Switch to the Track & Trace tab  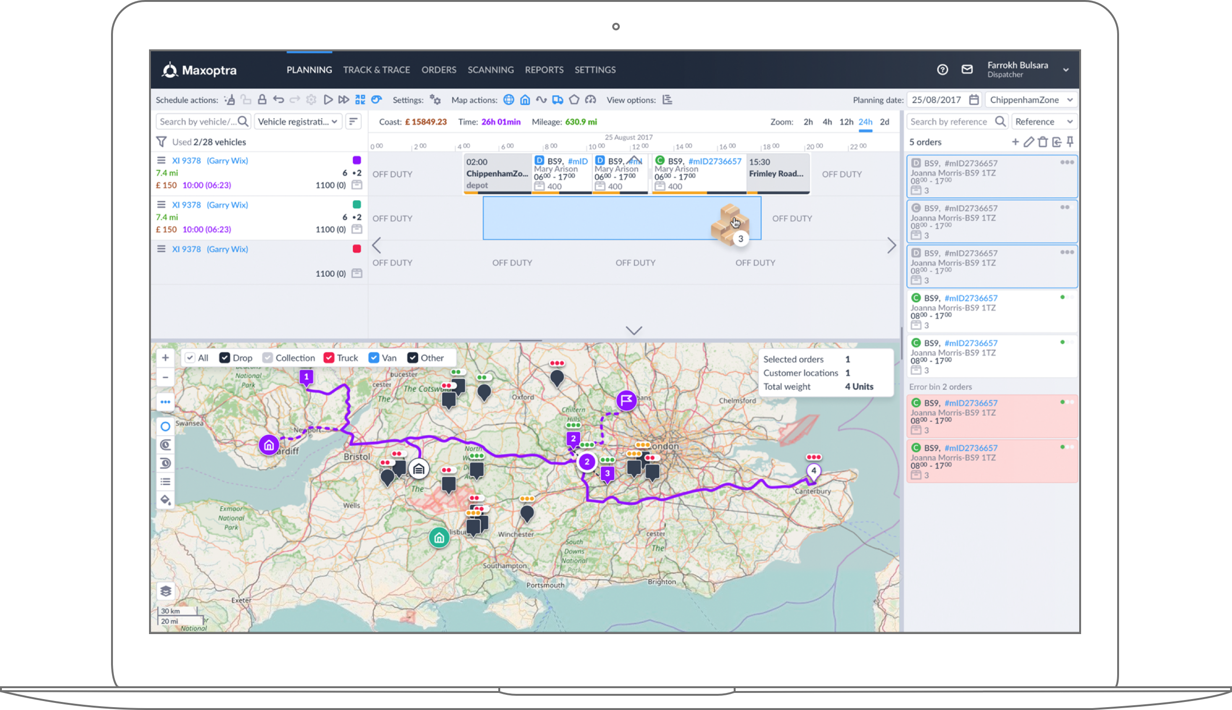coord(376,70)
